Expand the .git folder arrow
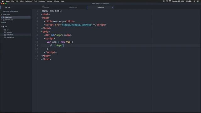 tap(3, 30)
